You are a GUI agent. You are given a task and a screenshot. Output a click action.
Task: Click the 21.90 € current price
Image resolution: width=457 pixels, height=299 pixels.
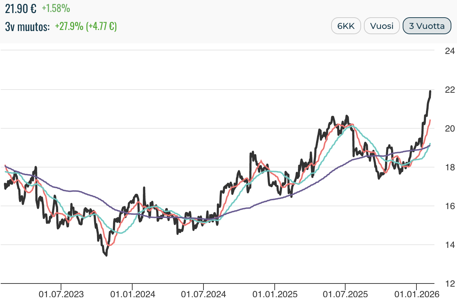[x=21, y=9]
